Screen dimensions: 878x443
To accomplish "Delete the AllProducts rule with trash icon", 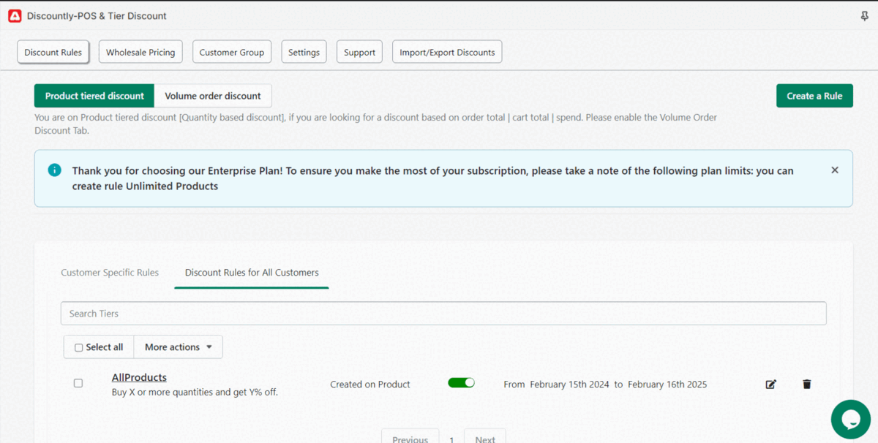I will 806,385.
